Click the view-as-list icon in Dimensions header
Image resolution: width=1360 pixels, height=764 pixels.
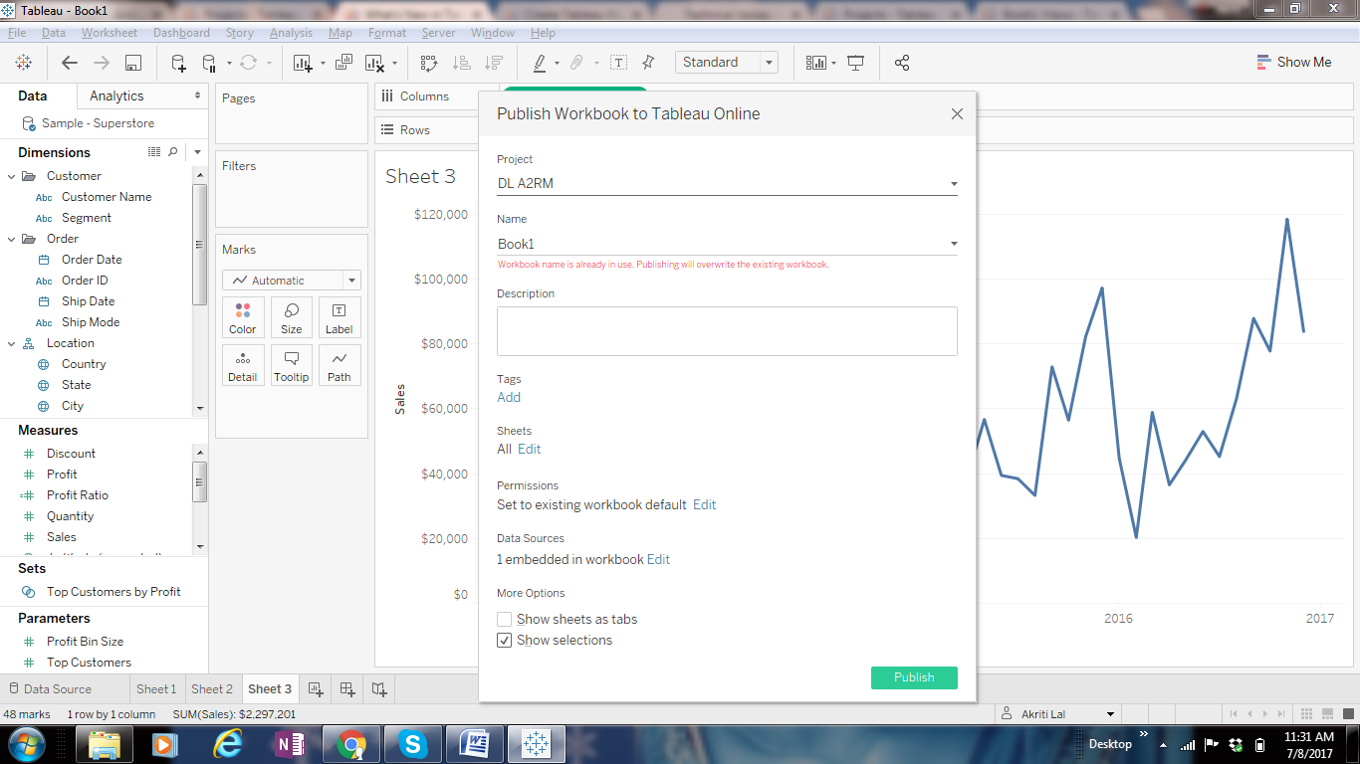click(154, 152)
